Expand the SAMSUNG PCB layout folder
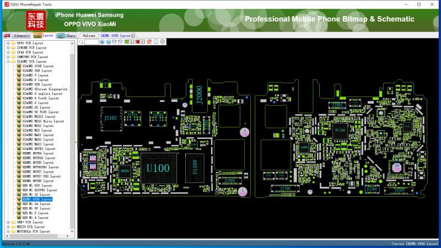441x248 pixels. (x=8, y=57)
